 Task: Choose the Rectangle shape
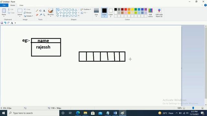(67, 10)
